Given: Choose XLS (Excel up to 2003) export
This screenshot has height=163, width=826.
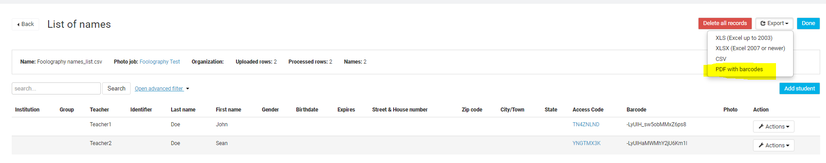Looking at the screenshot, I should (x=744, y=38).
